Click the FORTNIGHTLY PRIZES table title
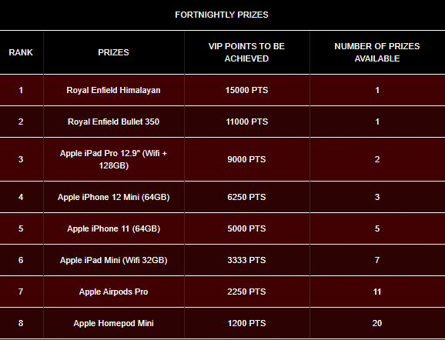445x340 pixels. 222,15
